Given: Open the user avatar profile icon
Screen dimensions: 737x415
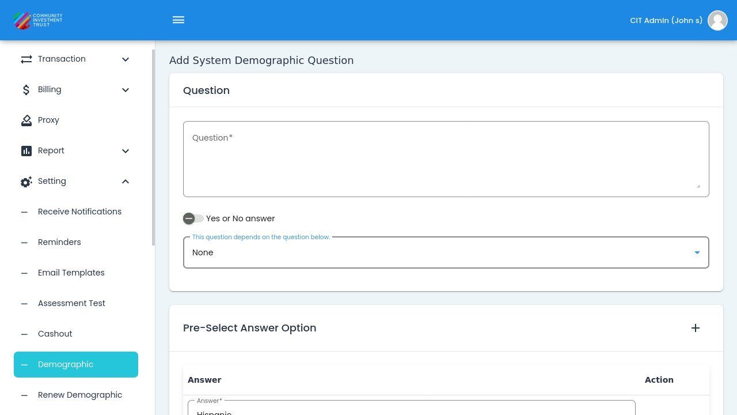Looking at the screenshot, I should (x=717, y=20).
